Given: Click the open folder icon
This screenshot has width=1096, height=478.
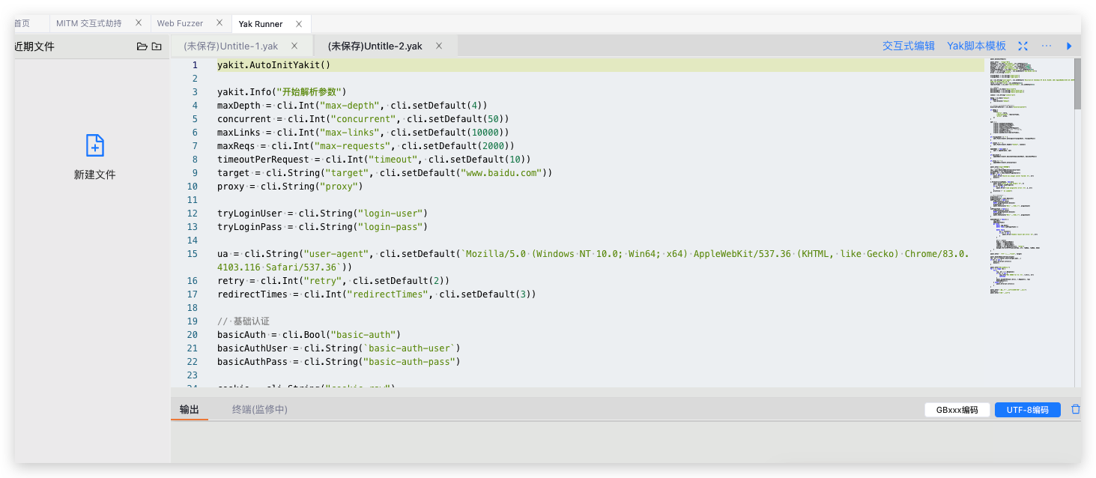Looking at the screenshot, I should tap(142, 46).
